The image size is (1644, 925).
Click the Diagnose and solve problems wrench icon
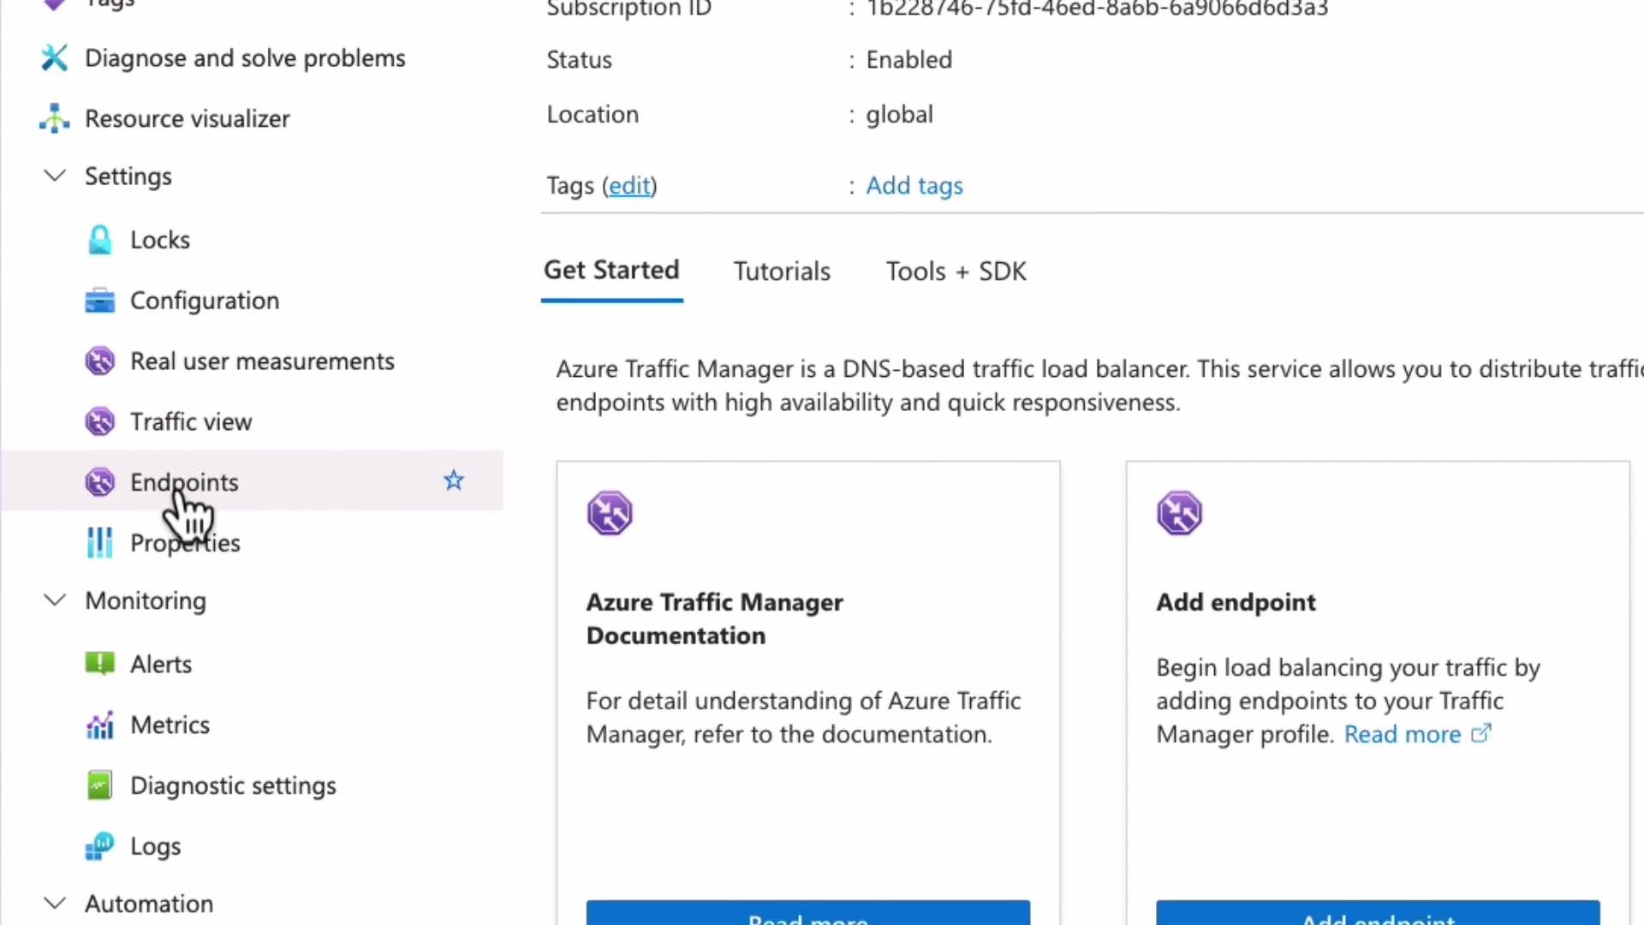tap(54, 58)
